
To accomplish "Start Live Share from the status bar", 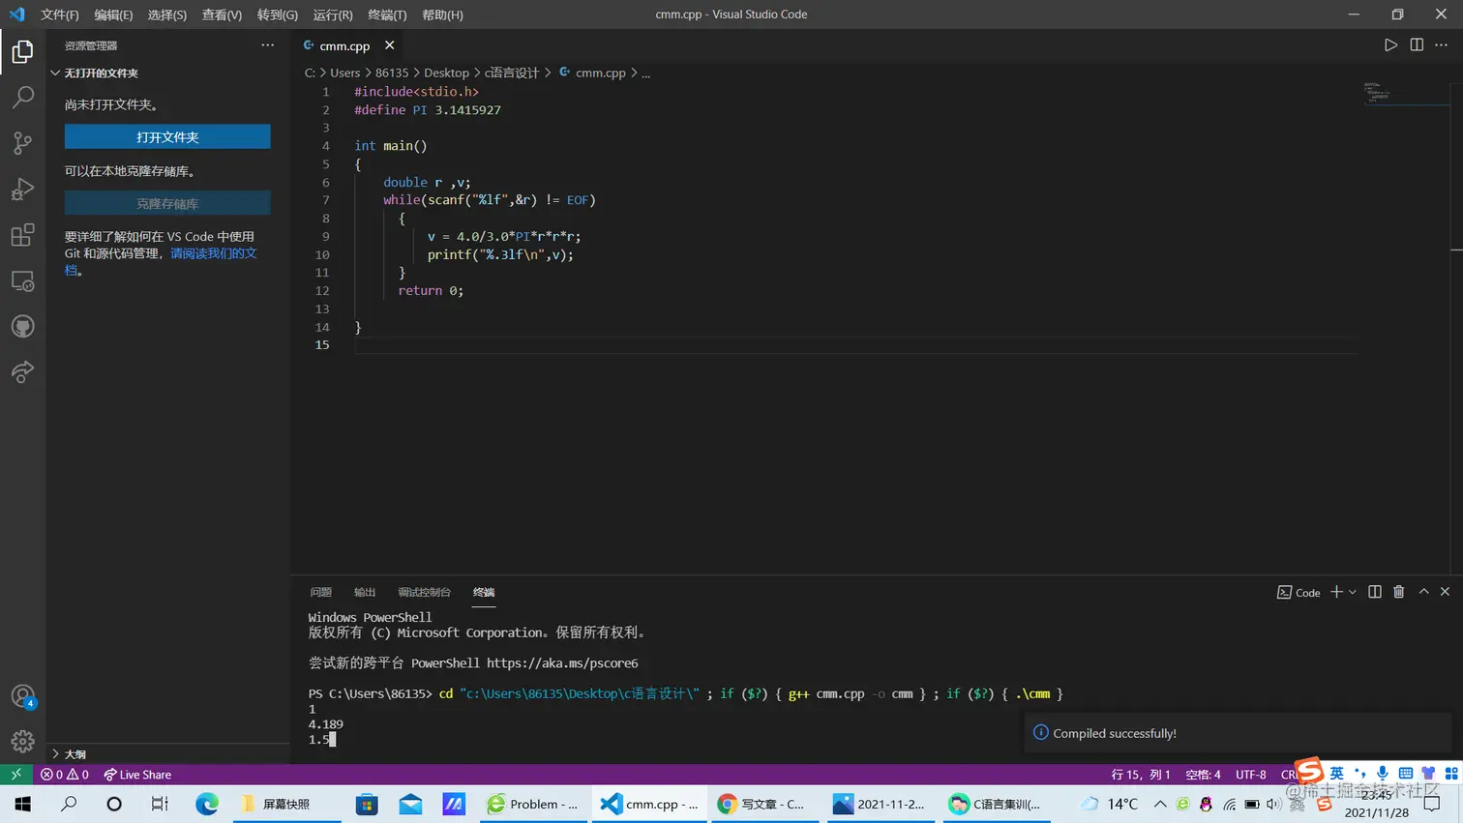I will pos(137,775).
